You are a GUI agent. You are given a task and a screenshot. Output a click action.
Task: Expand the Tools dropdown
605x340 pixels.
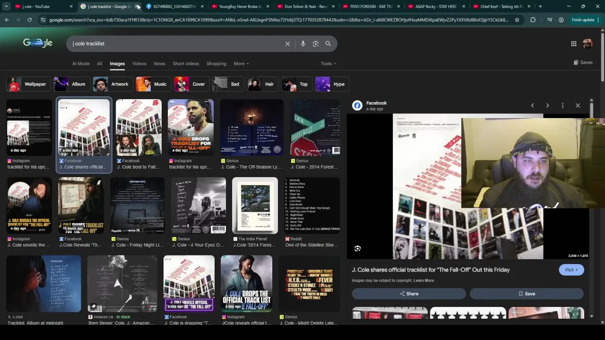(328, 63)
